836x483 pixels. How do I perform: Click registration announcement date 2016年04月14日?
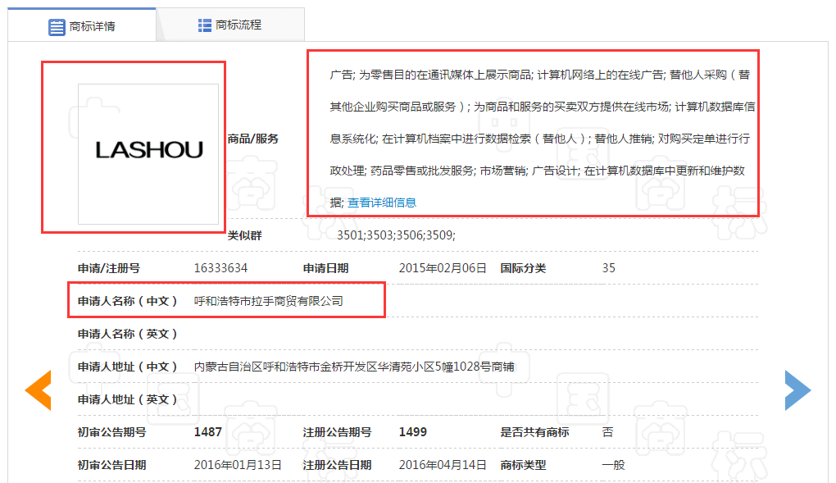443,465
